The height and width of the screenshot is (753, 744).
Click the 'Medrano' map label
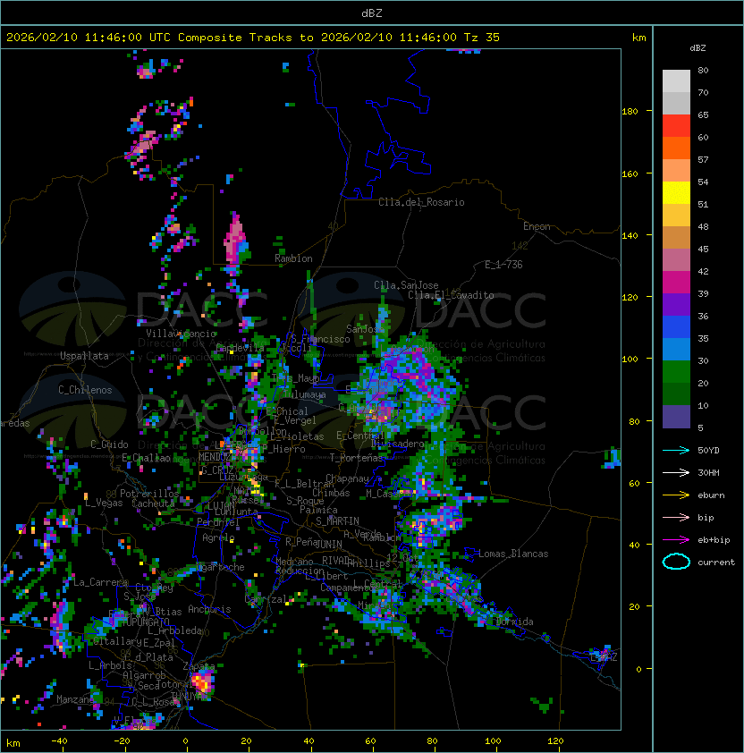coord(294,562)
